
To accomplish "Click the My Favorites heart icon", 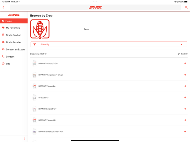I will [x=3, y=28].
